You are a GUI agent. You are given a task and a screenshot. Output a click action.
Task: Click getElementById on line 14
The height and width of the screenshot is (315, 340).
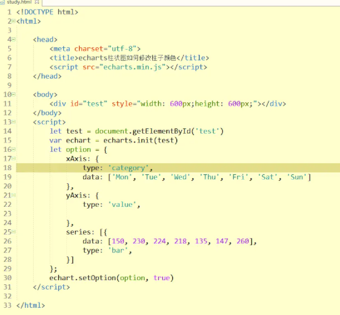(x=162, y=131)
